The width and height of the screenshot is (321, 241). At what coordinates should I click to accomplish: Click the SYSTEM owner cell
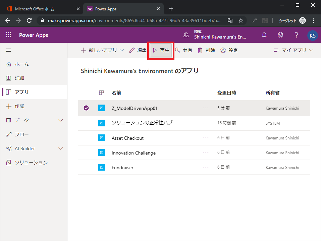click(x=273, y=123)
